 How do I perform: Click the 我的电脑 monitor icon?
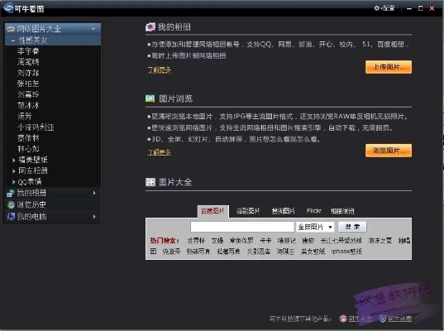coord(11,217)
